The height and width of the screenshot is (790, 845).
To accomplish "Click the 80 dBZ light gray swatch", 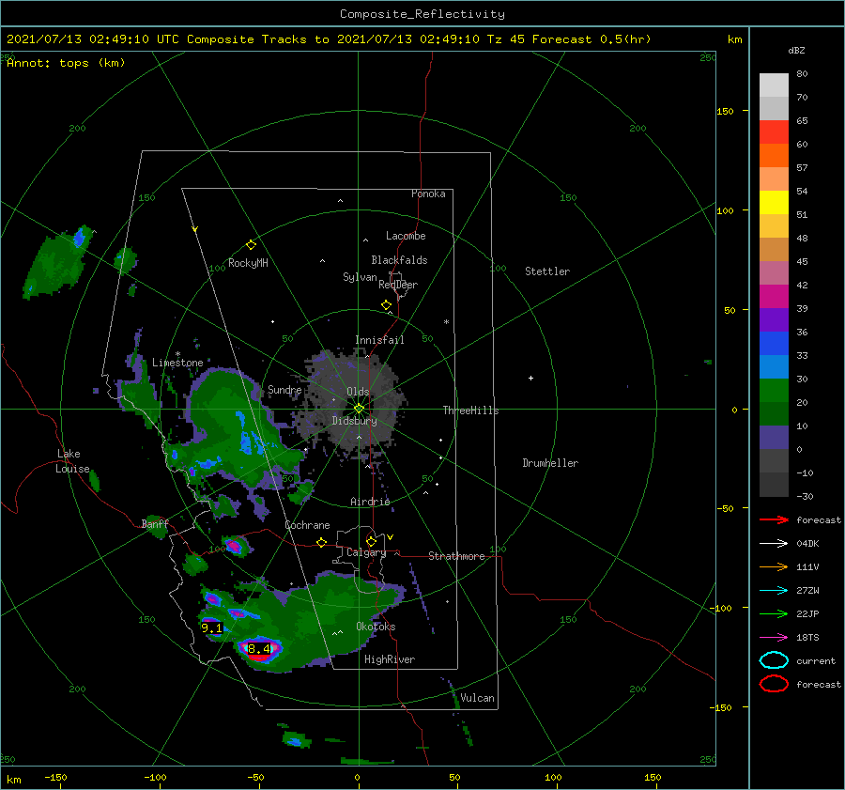I will 774,85.
